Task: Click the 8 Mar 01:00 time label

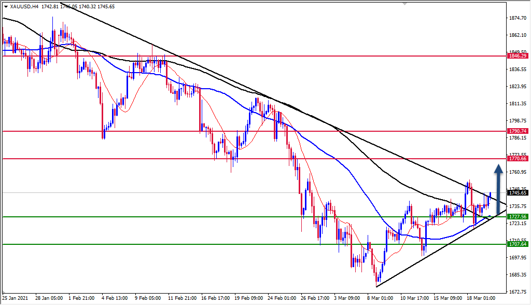Action: click(380, 298)
